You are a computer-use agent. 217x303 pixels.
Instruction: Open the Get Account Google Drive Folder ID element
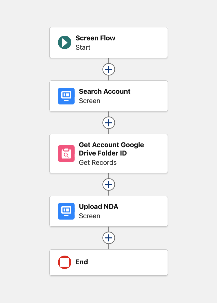pos(108,154)
